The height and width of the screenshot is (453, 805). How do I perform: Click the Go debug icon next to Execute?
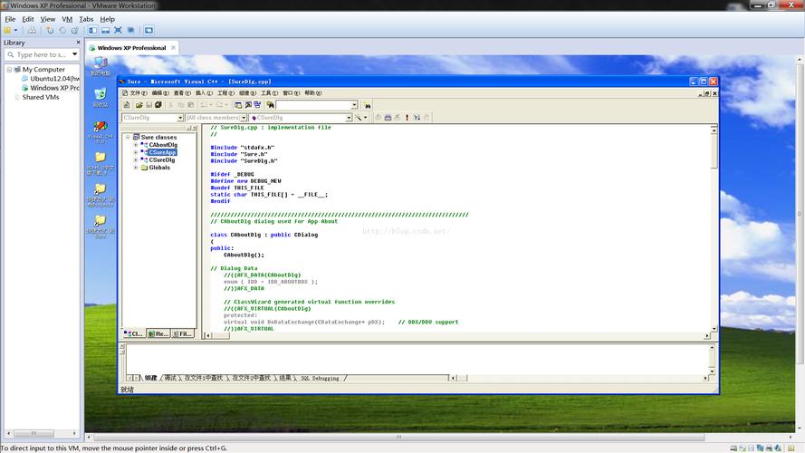pyautogui.click(x=417, y=118)
